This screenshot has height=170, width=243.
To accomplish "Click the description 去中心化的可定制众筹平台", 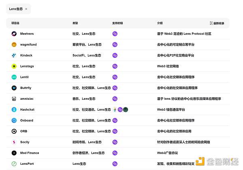I will (x=176, y=44).
